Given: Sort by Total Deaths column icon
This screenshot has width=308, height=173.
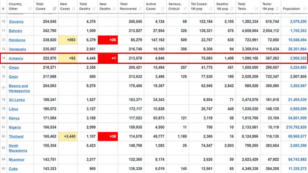Looking at the screenshot, I should 94,9.
